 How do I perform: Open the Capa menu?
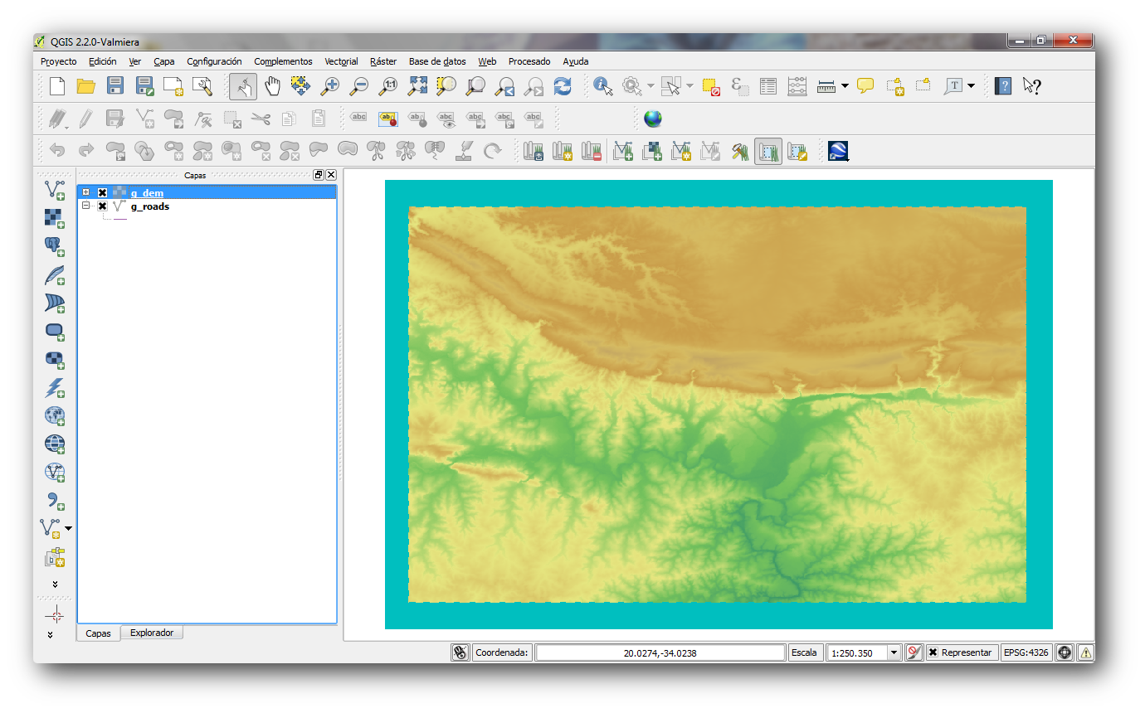coord(164,61)
